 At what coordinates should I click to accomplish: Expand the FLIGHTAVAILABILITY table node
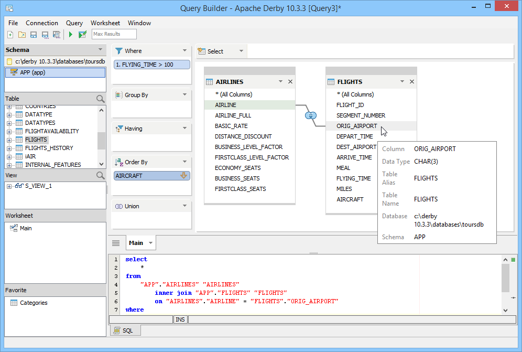point(9,131)
